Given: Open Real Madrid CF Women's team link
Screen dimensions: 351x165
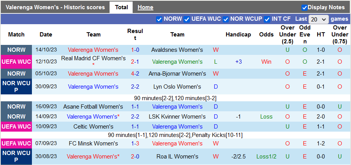Looking at the screenshot, I should click(93, 58).
